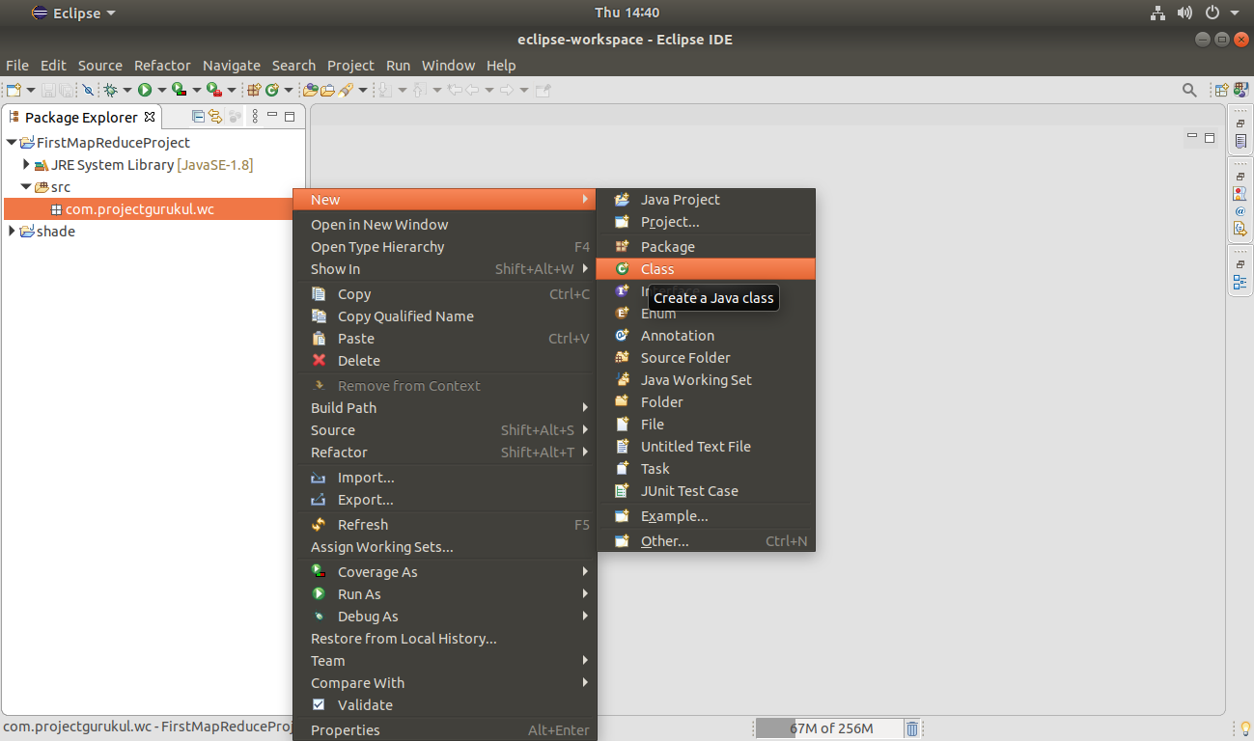Click the New Java Class toolbar icon
The width and height of the screenshot is (1254, 741).
pyautogui.click(x=271, y=90)
